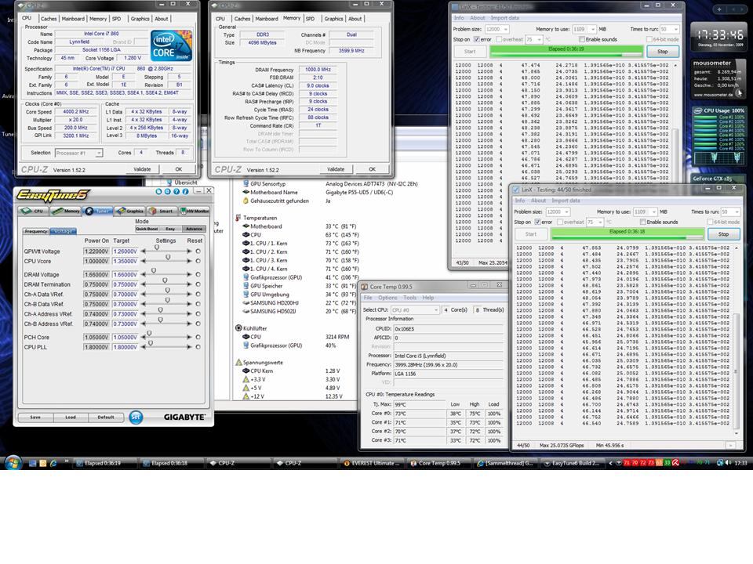Open 'Problem size' dropdown in LinX 44/50 window

point(557,212)
